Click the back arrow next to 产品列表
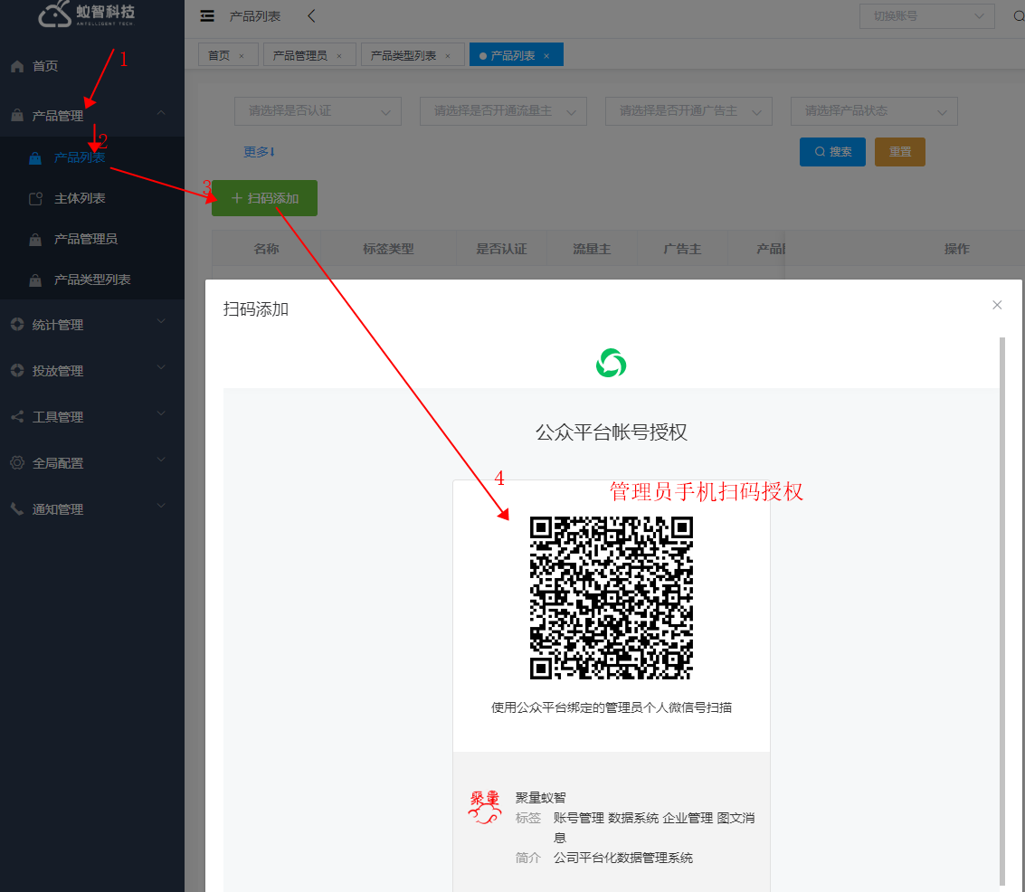 (311, 15)
